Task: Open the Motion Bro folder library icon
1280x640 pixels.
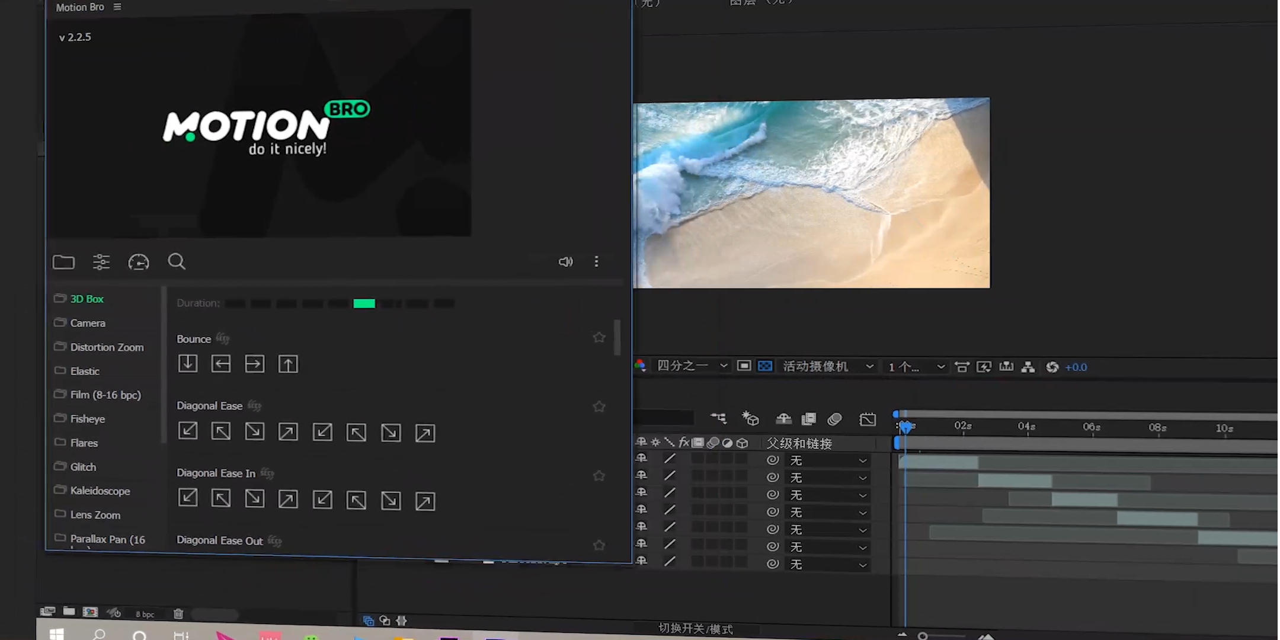Action: click(x=63, y=262)
